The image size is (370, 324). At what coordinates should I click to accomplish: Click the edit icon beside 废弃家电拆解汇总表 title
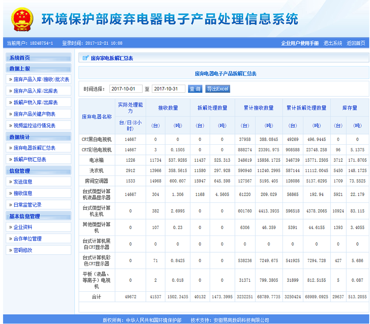point(85,58)
